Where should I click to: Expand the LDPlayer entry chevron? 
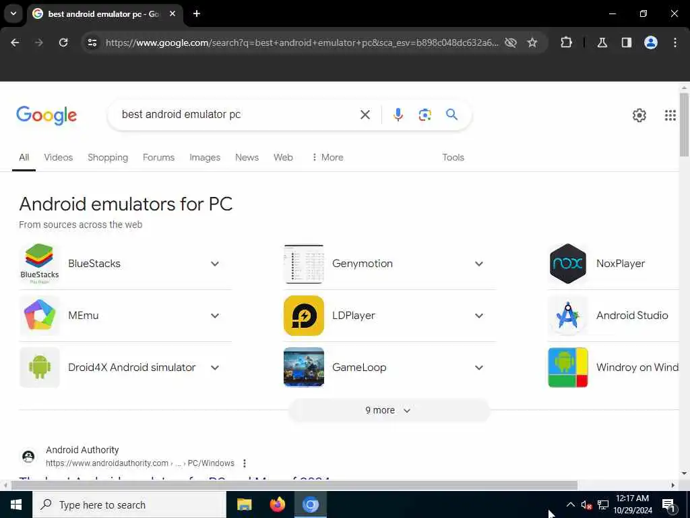point(479,316)
